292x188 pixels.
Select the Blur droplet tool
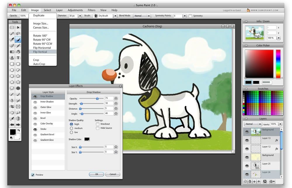(12, 101)
